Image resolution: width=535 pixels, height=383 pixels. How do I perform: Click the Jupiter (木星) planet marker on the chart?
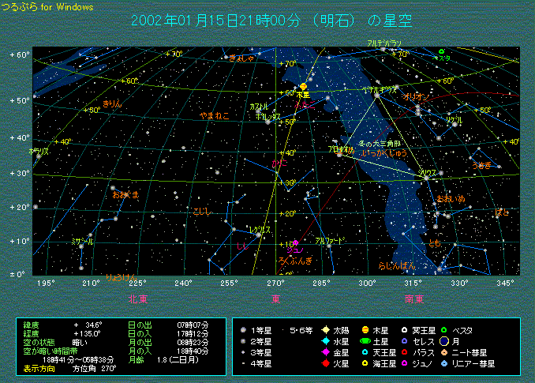[303, 87]
